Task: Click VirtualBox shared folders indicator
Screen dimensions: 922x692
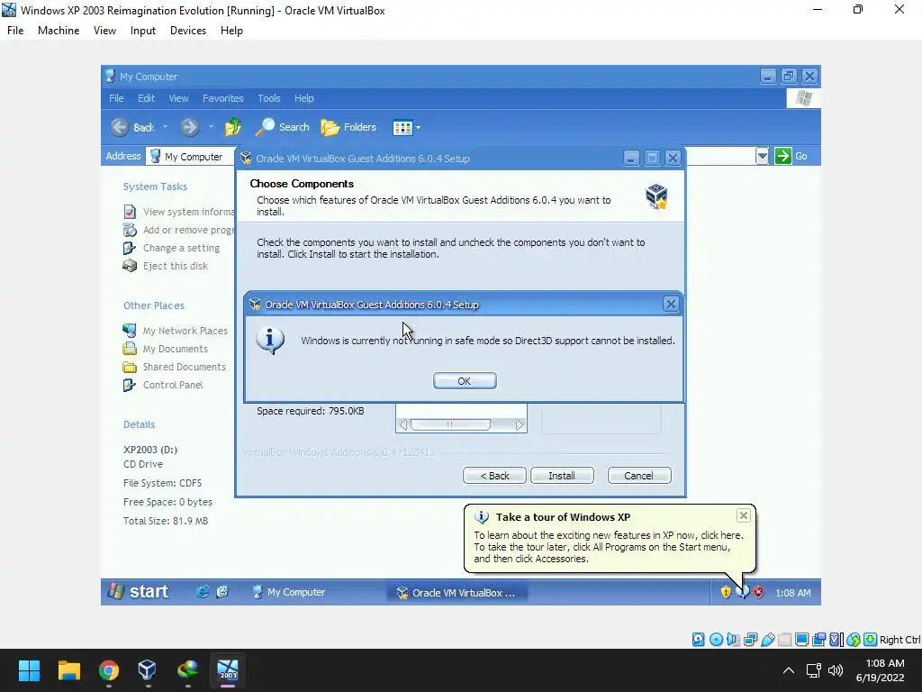Action: click(x=784, y=640)
